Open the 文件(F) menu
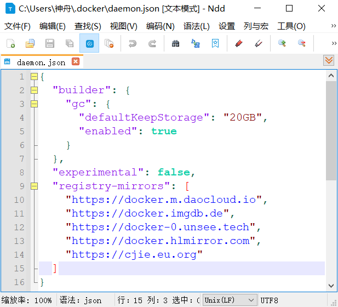The image size is (338, 307). tap(18, 26)
